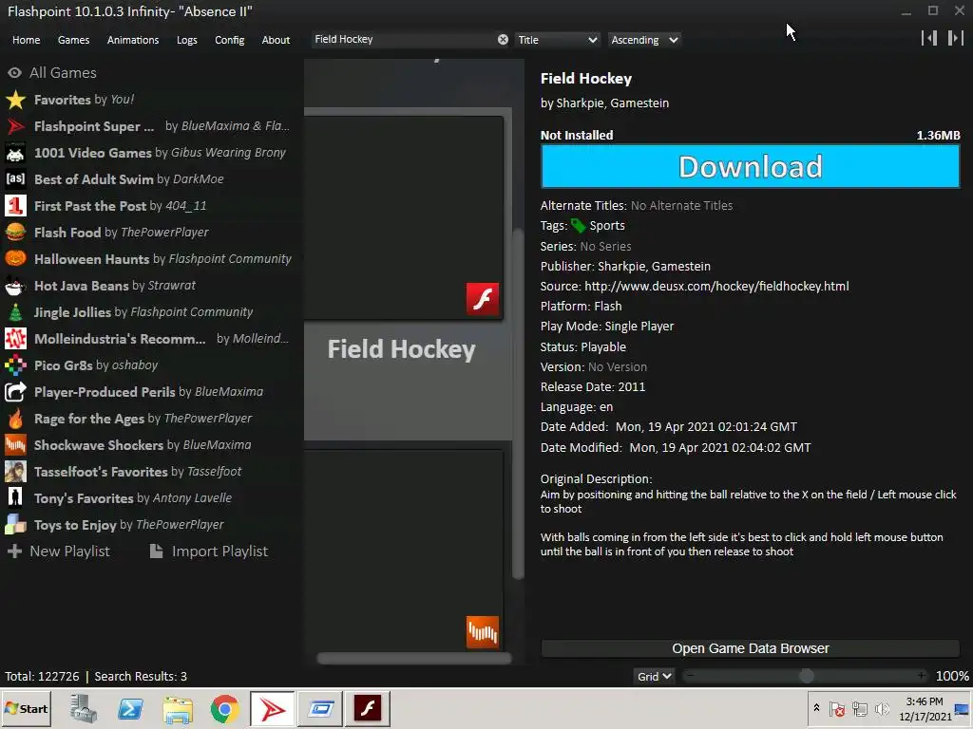Viewport: 973px width, 729px height.
Task: Open the Hot Java Beans cup icon
Action: tap(15, 285)
